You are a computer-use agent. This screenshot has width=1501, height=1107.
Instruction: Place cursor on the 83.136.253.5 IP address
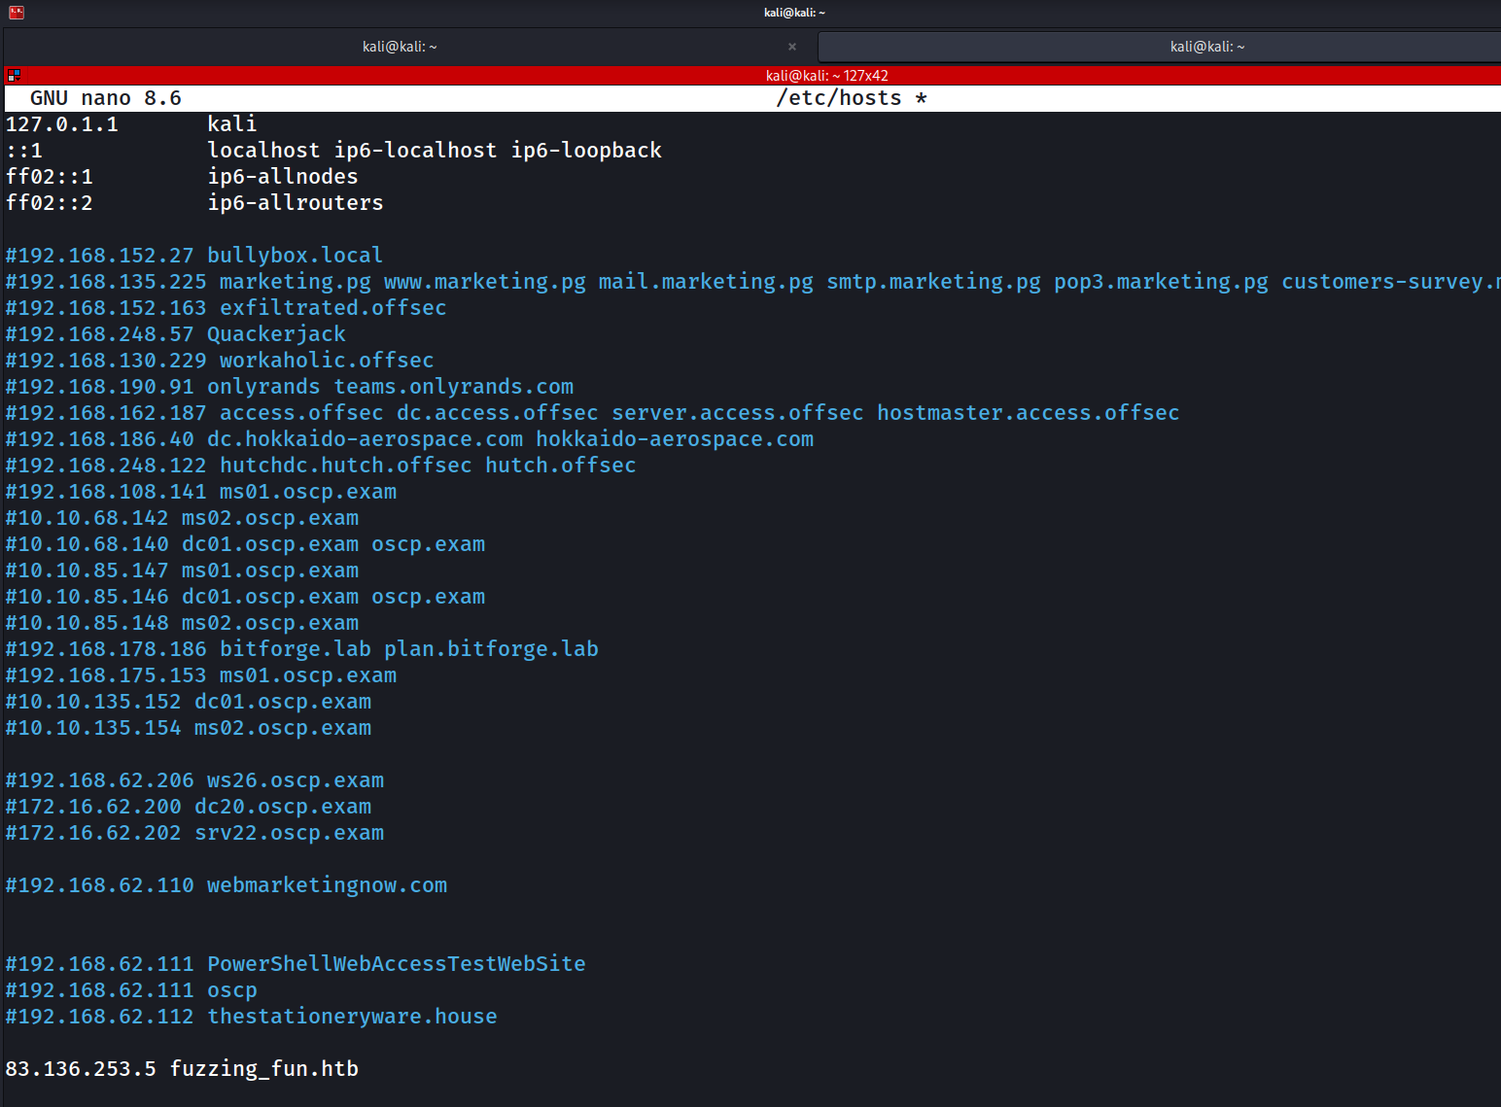click(81, 1069)
